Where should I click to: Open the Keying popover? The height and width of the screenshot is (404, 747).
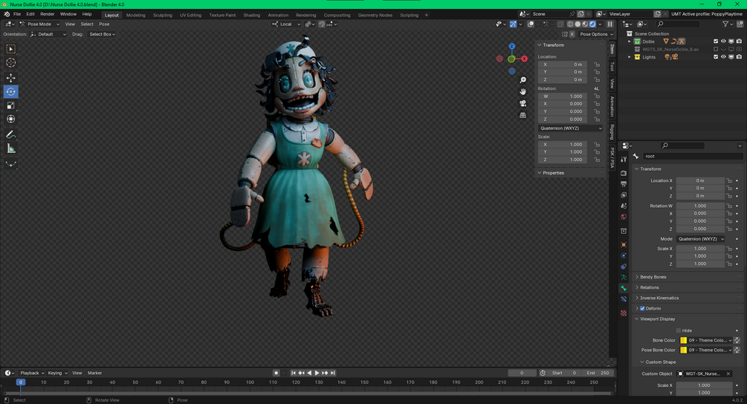[56, 373]
